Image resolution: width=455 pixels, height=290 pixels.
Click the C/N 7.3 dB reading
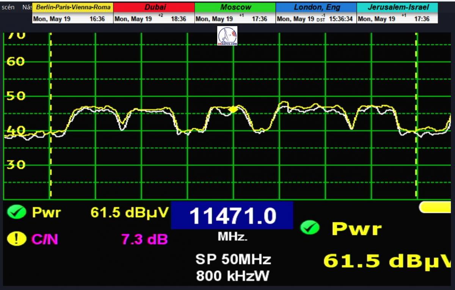pos(144,239)
